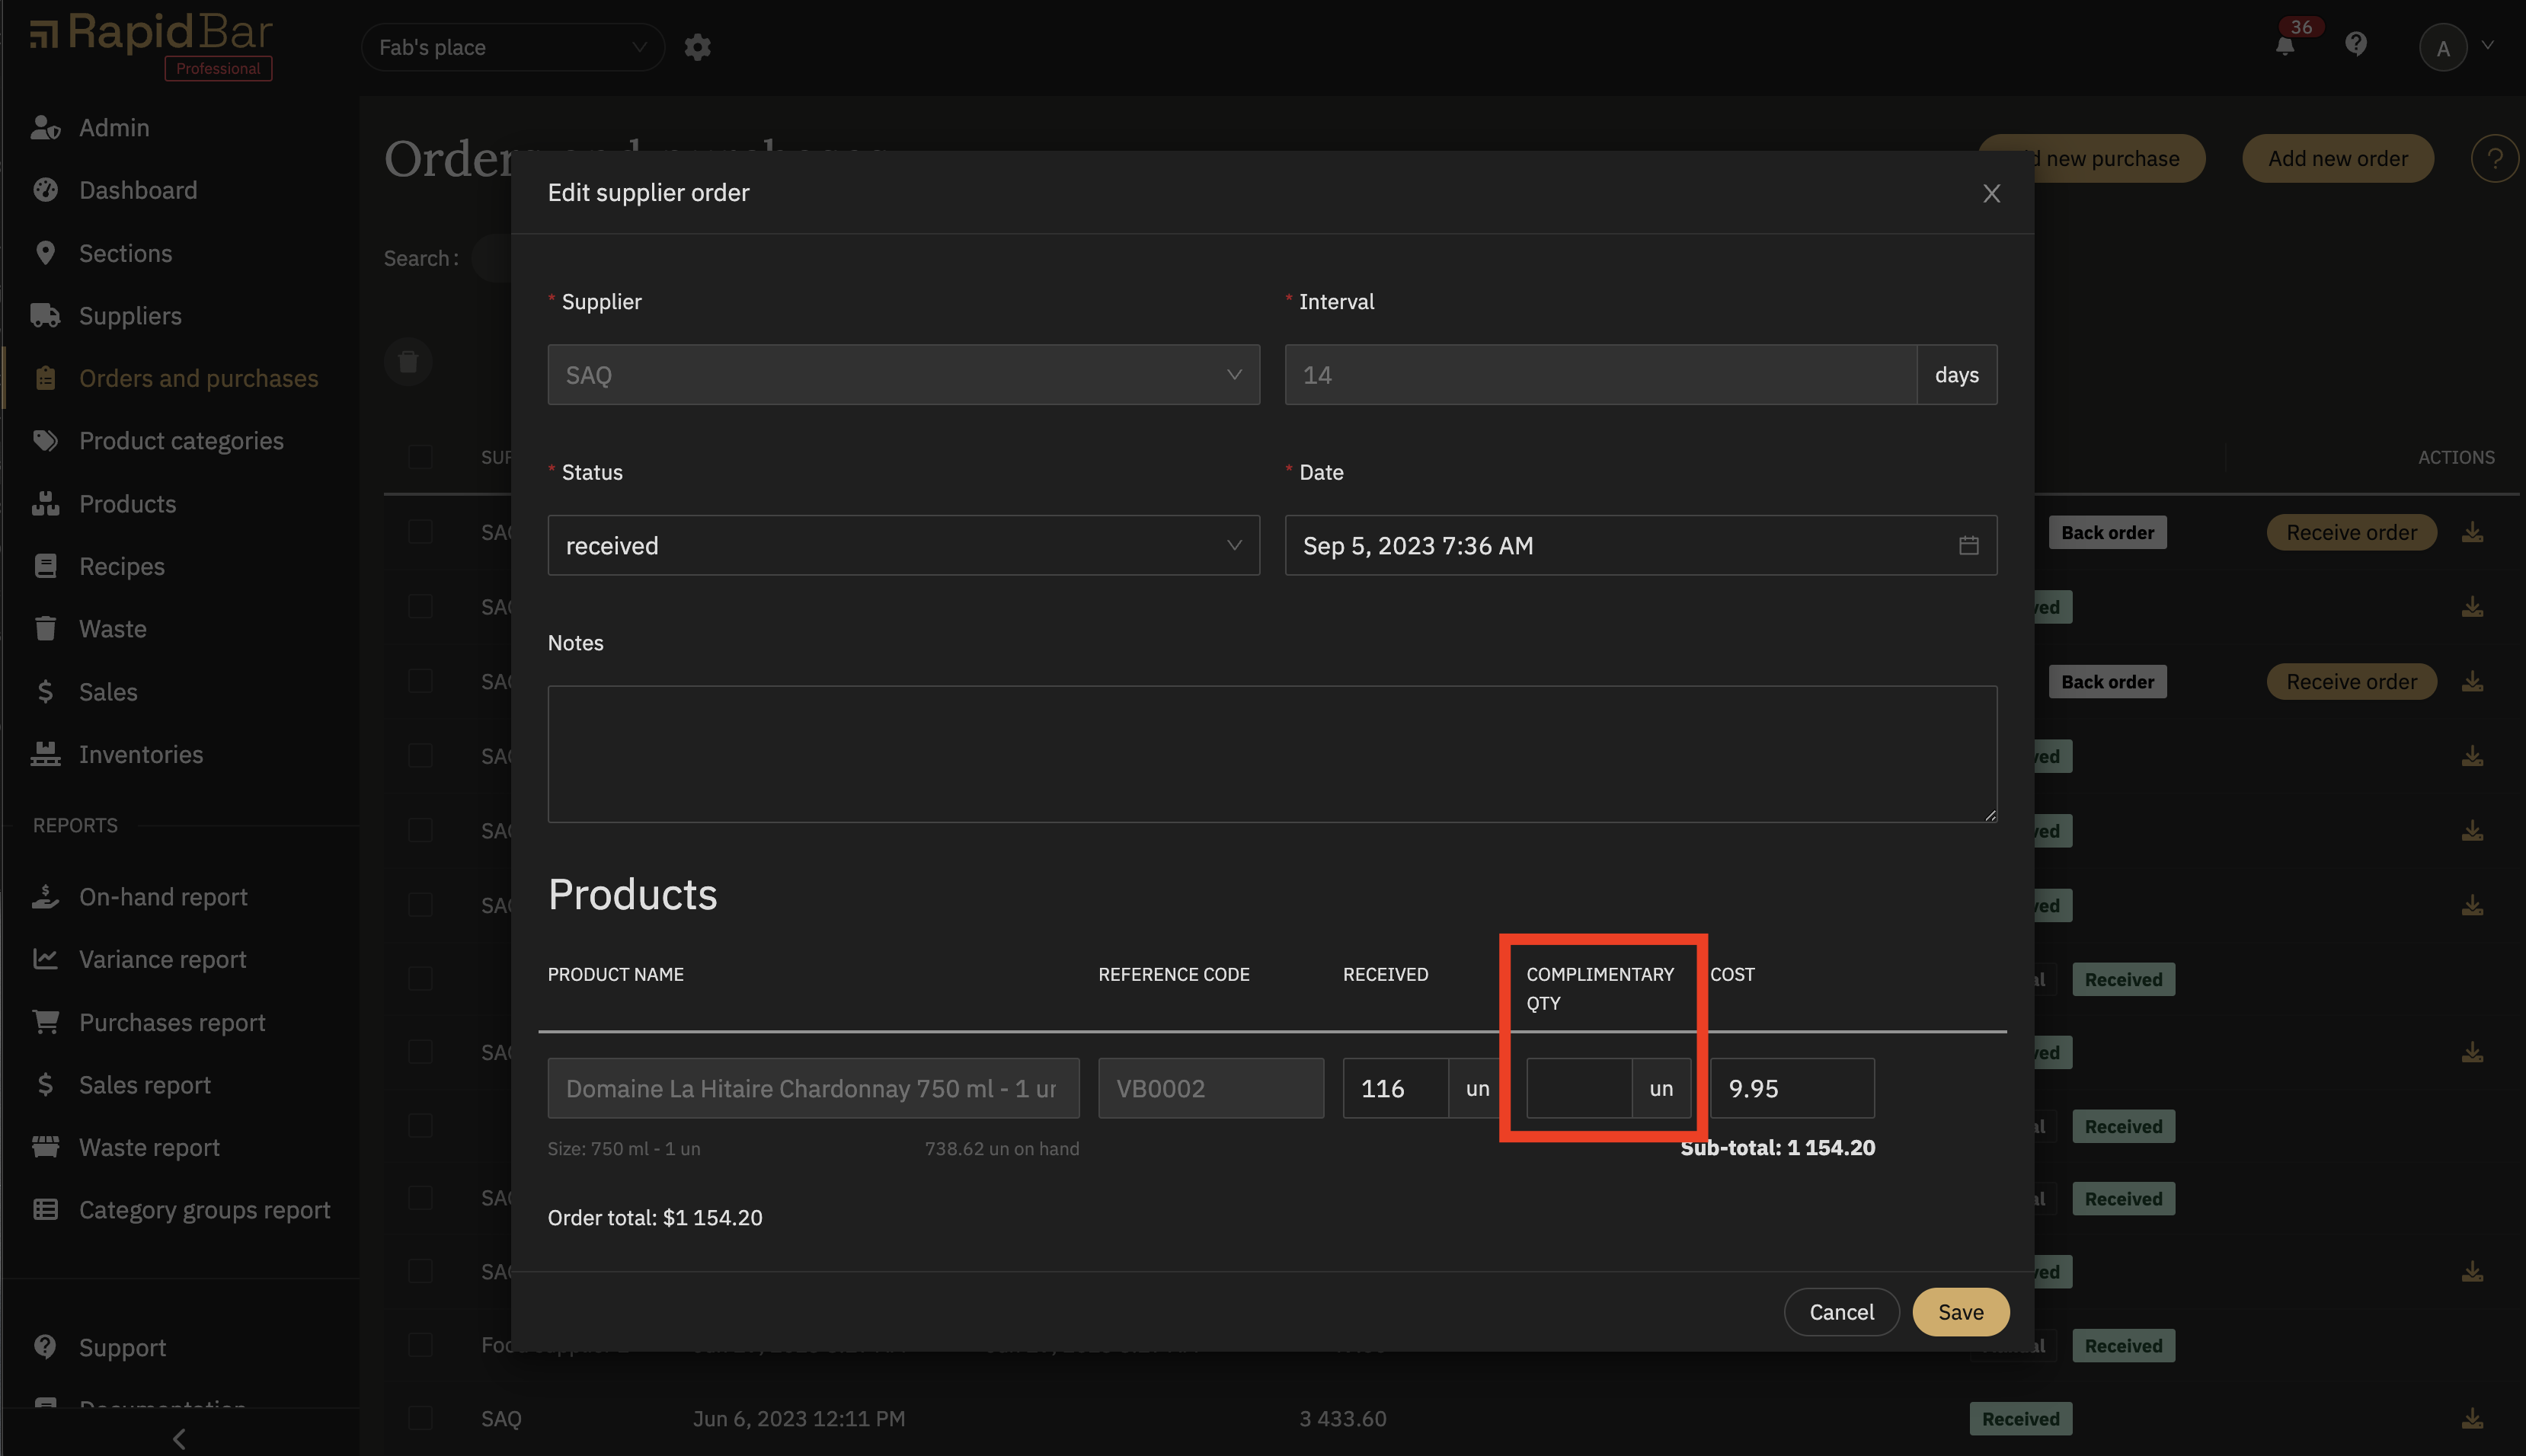This screenshot has width=2526, height=1456.
Task: Click the Received quantity 116 field
Action: (x=1395, y=1088)
